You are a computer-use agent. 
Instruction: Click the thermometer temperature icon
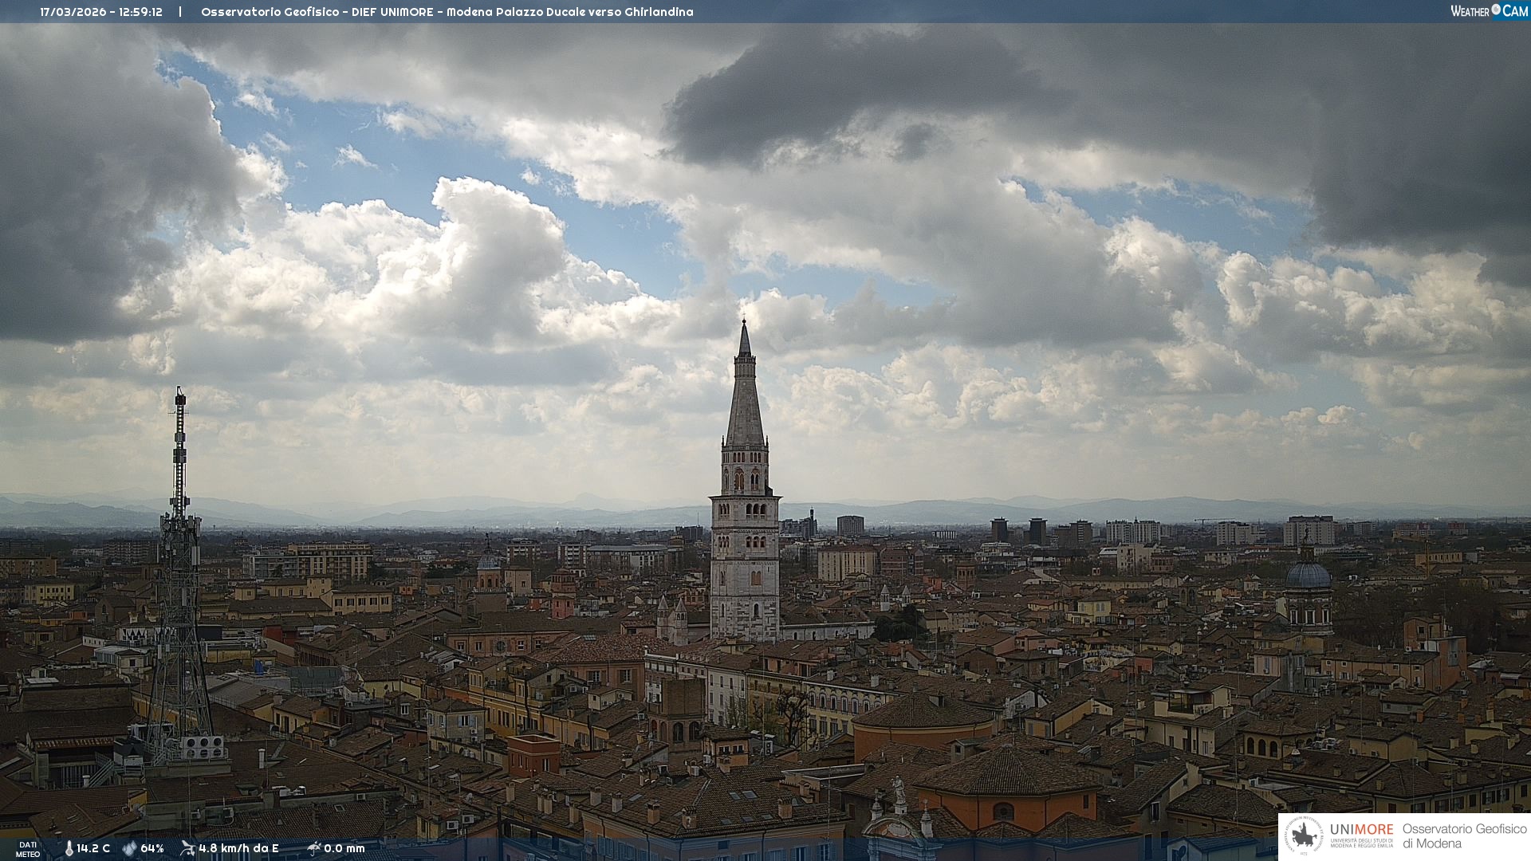click(x=69, y=848)
